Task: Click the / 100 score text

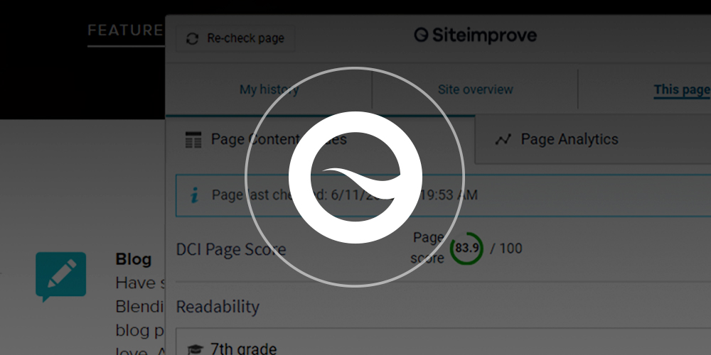Action: (x=506, y=248)
